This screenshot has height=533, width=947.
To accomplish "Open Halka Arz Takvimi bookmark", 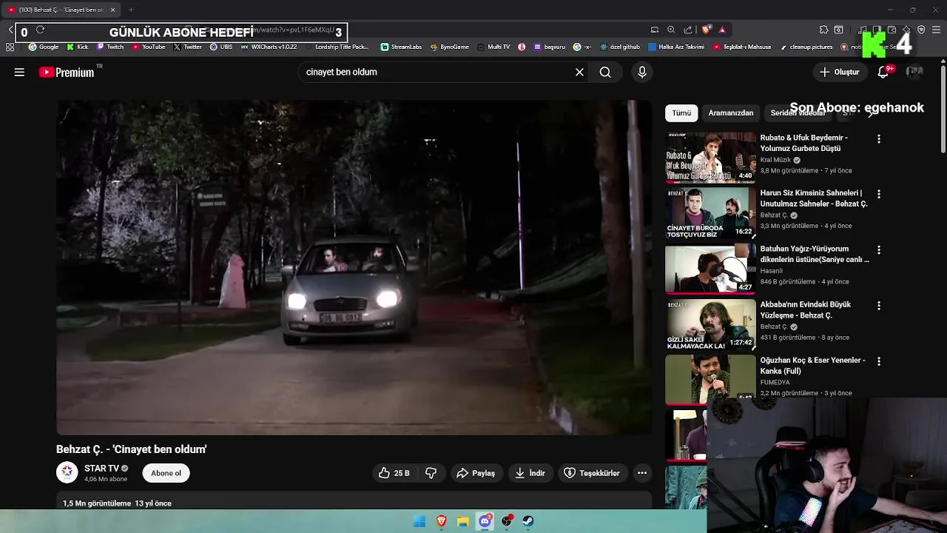I will click(x=677, y=47).
